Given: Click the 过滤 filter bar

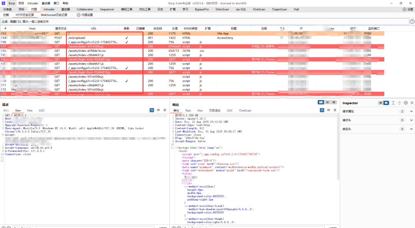Looking at the screenshot, I should click(204, 21).
